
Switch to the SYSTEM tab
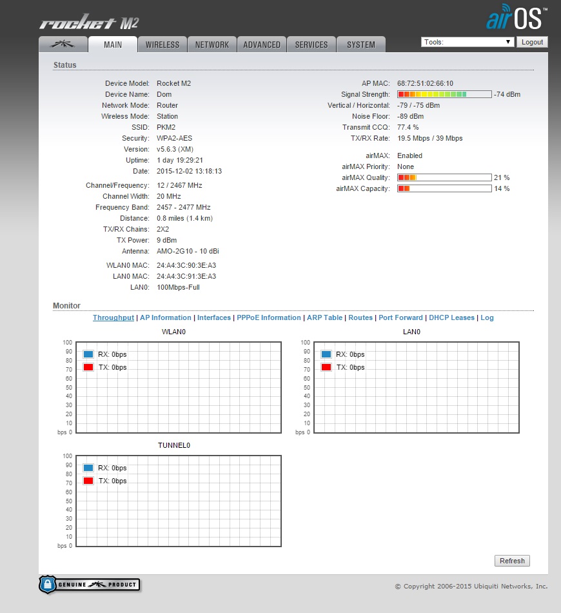pos(361,44)
